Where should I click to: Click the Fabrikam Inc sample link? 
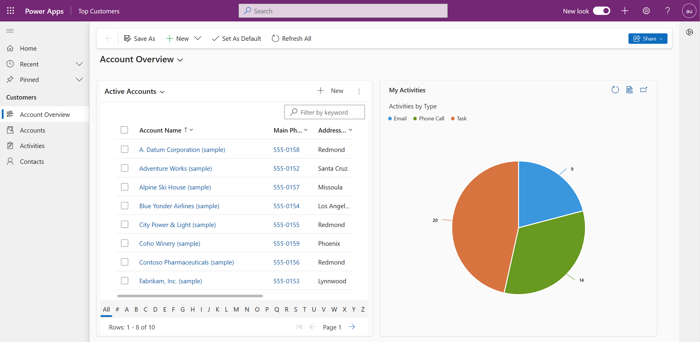click(171, 280)
